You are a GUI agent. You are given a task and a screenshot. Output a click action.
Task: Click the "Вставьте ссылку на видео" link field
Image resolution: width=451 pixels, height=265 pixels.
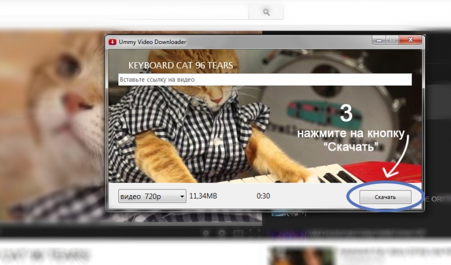click(x=264, y=80)
